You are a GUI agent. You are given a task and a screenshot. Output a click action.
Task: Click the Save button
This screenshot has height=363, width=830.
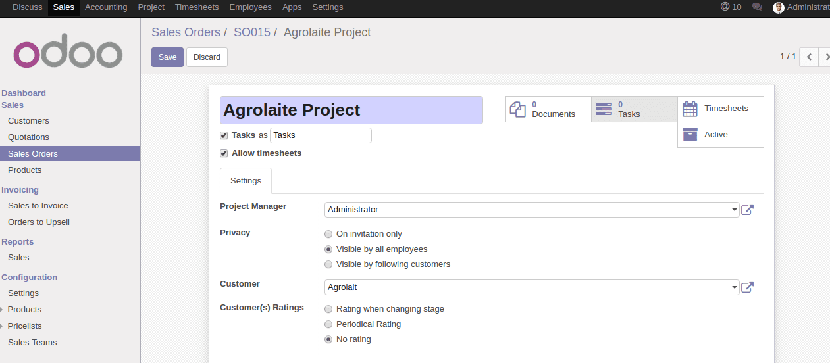tap(167, 57)
